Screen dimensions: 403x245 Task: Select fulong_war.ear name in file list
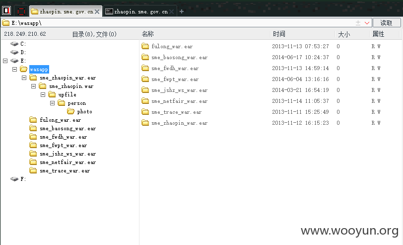click(x=172, y=46)
